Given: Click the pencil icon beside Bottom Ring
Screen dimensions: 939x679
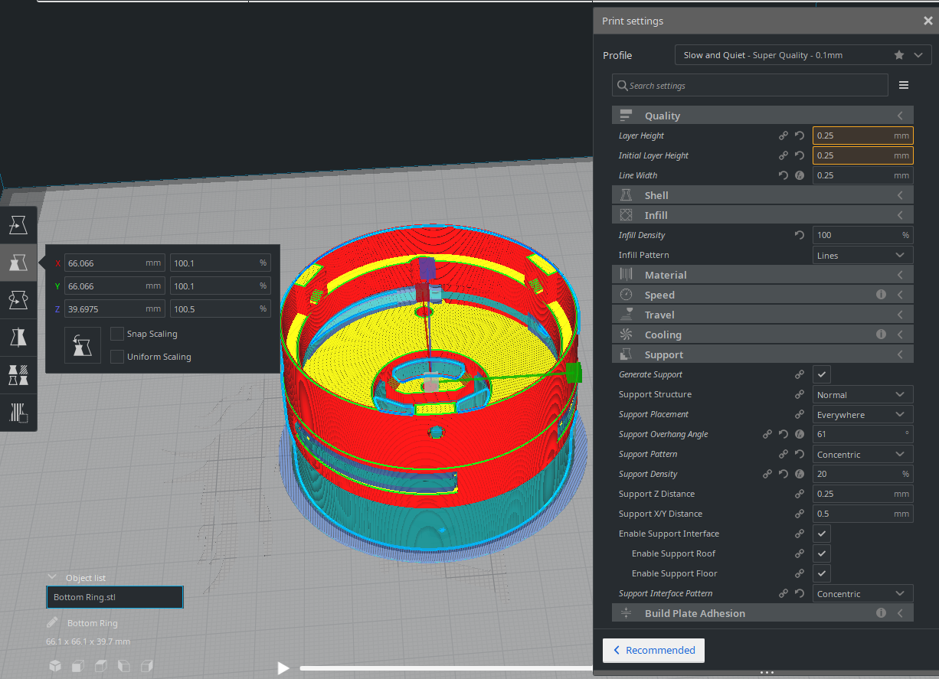Looking at the screenshot, I should [x=52, y=623].
